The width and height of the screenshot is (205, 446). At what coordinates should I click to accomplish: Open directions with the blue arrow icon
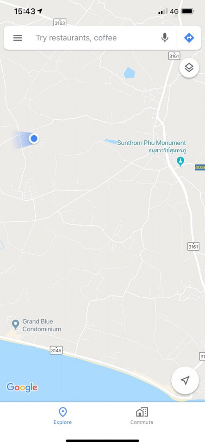click(189, 38)
